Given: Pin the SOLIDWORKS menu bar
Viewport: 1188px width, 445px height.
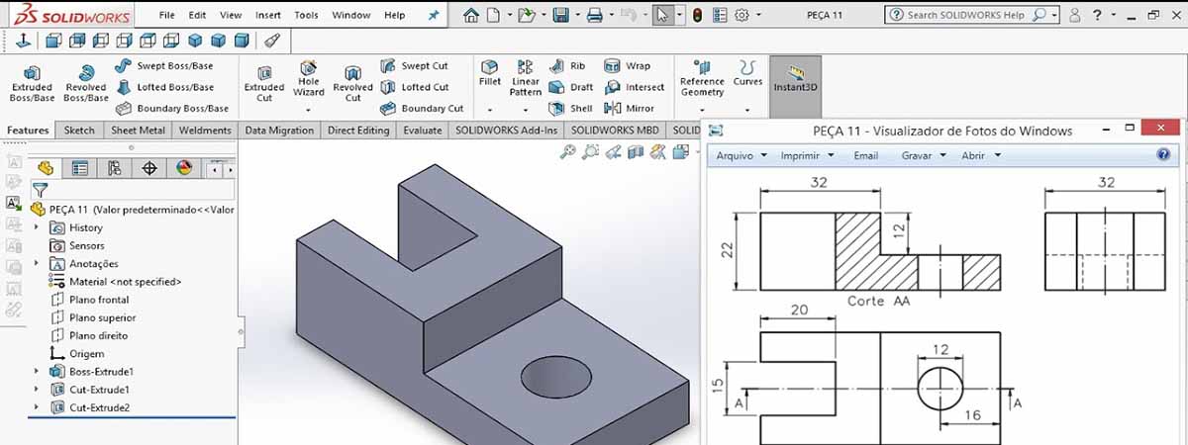Looking at the screenshot, I should pos(433,16).
